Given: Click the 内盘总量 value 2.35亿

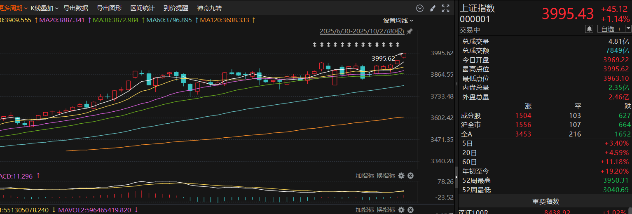Looking at the screenshot, I should pyautogui.click(x=619, y=88).
